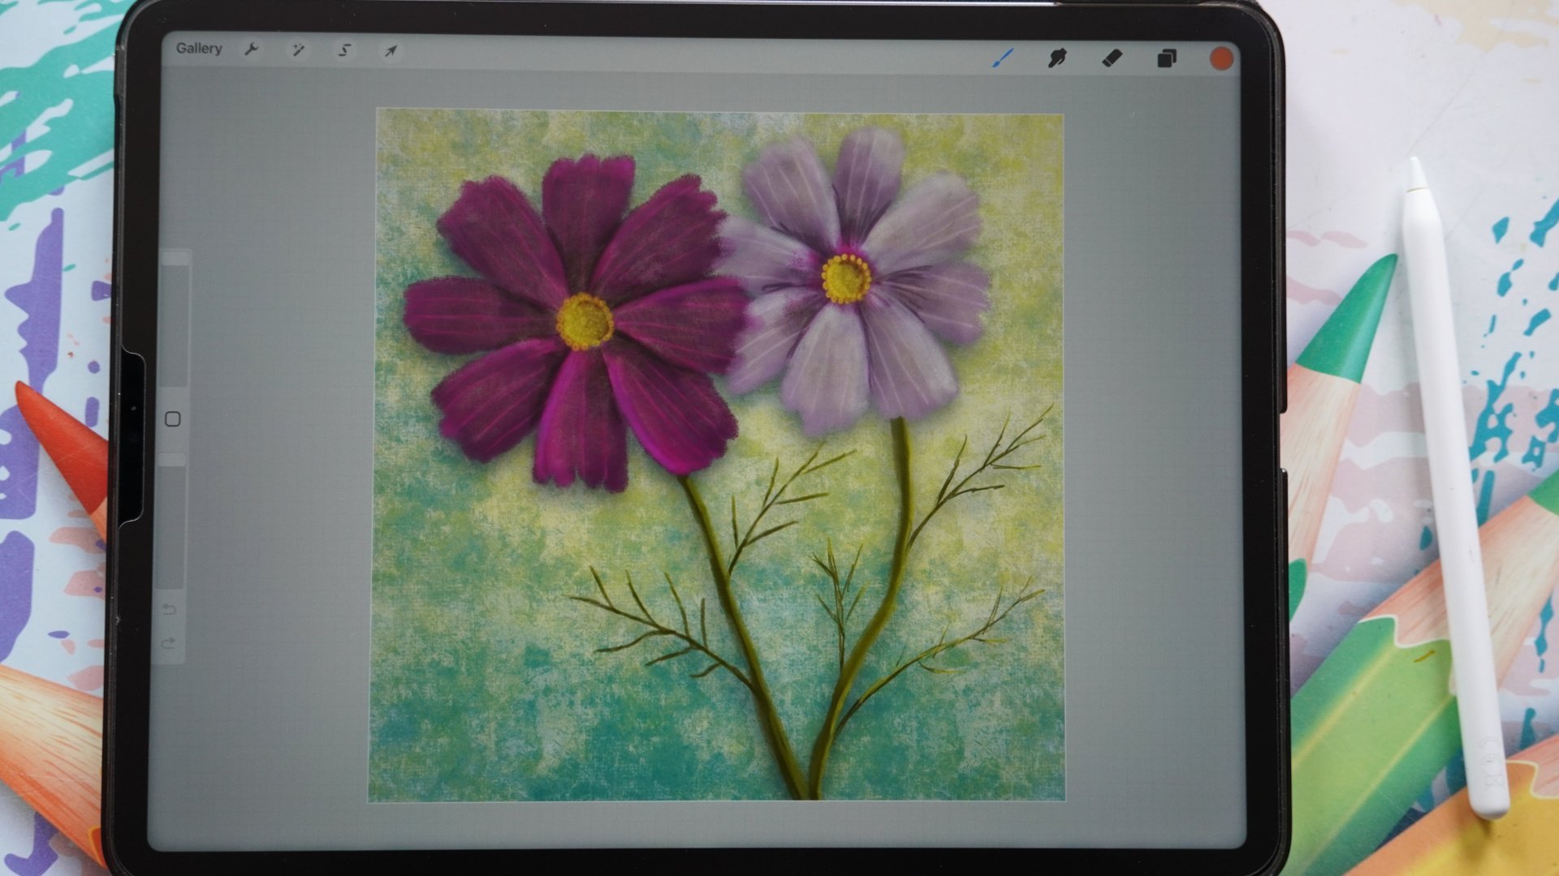Select the Paint brush tool
The image size is (1559, 876).
click(1004, 58)
